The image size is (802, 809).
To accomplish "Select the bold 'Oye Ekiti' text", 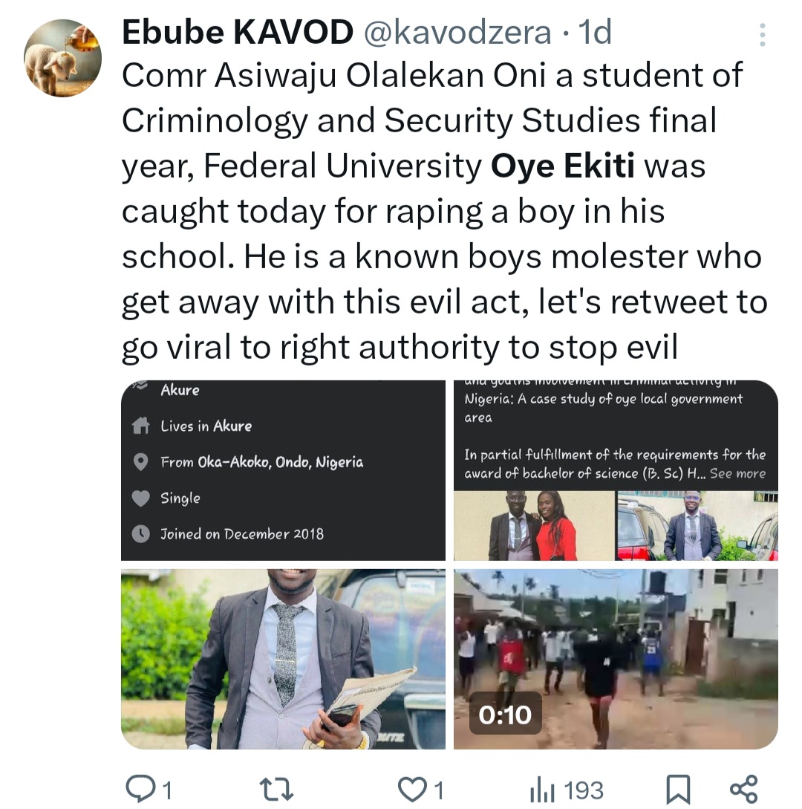I will 563,166.
